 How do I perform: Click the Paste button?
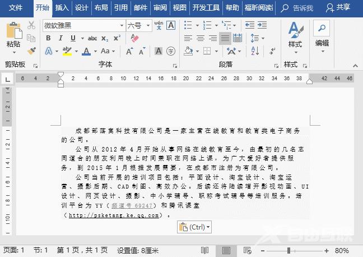click(13, 35)
